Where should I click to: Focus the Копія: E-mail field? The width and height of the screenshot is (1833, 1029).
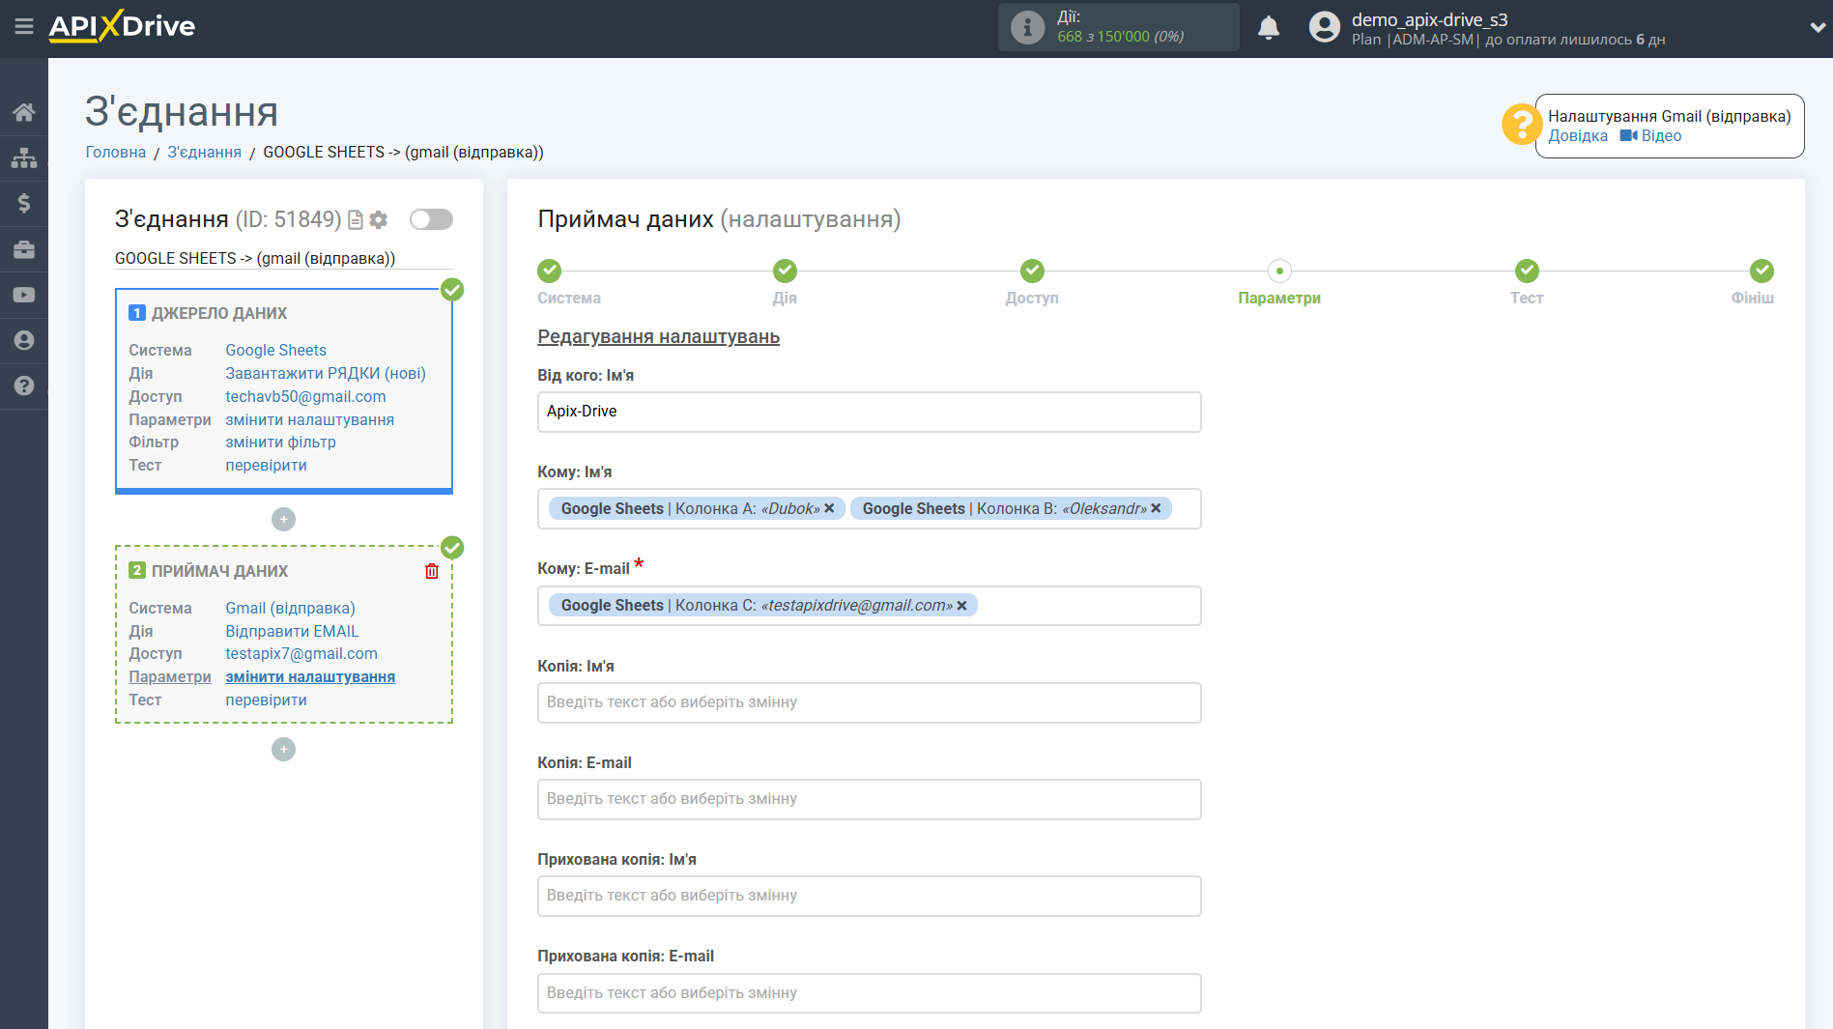pyautogui.click(x=869, y=799)
